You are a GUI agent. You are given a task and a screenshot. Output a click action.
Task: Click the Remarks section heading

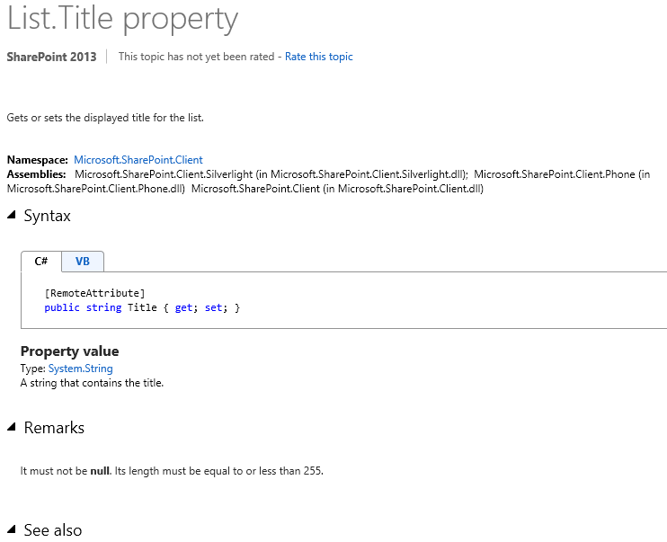point(54,428)
